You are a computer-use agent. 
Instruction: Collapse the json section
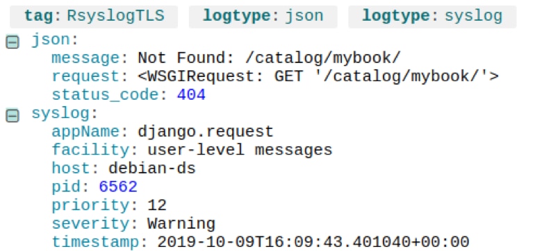coord(13,42)
